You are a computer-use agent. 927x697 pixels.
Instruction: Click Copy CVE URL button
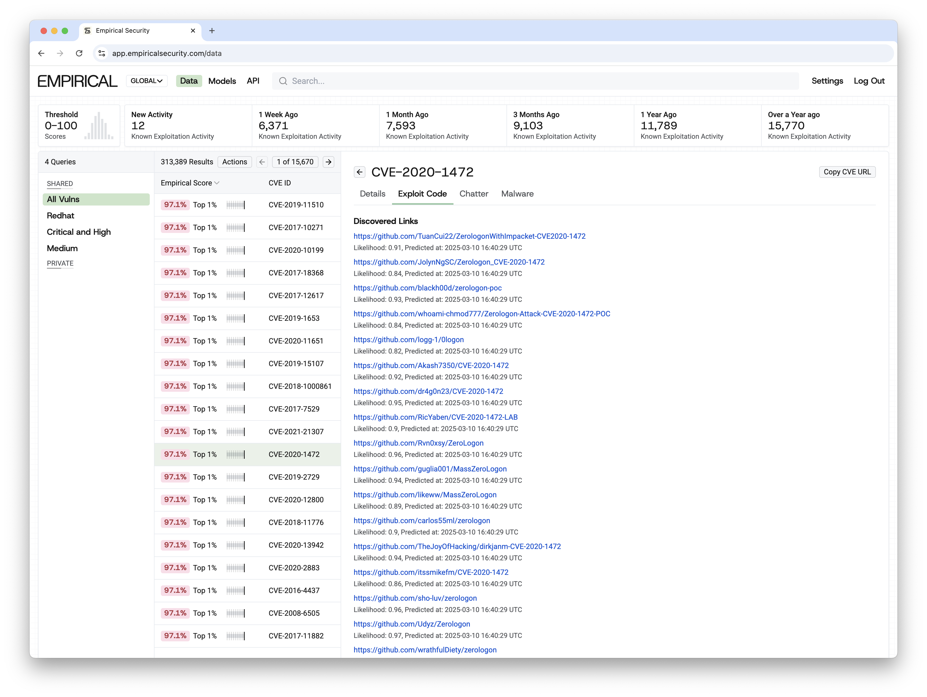click(847, 172)
